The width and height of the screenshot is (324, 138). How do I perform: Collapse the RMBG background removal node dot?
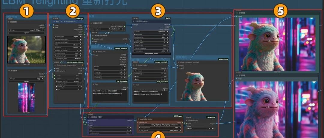tap(134, 21)
